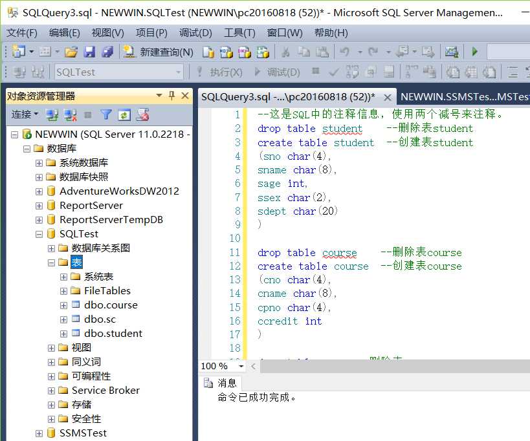Image resolution: width=530 pixels, height=441 pixels.
Task: Click the red scroll icon right of Refresh
Action: point(142,115)
